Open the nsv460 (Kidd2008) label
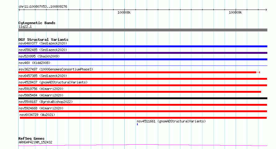This screenshot has height=149, width=276. click(x=34, y=63)
